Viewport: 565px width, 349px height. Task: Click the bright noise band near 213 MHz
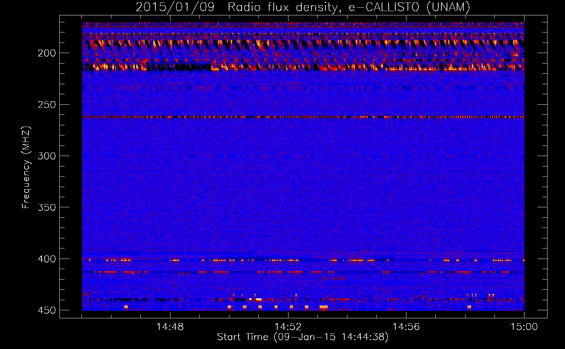pyautogui.click(x=303, y=67)
